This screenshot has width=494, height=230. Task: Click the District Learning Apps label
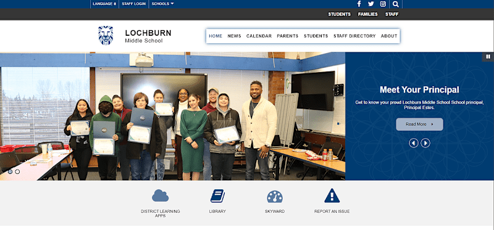[x=160, y=213]
